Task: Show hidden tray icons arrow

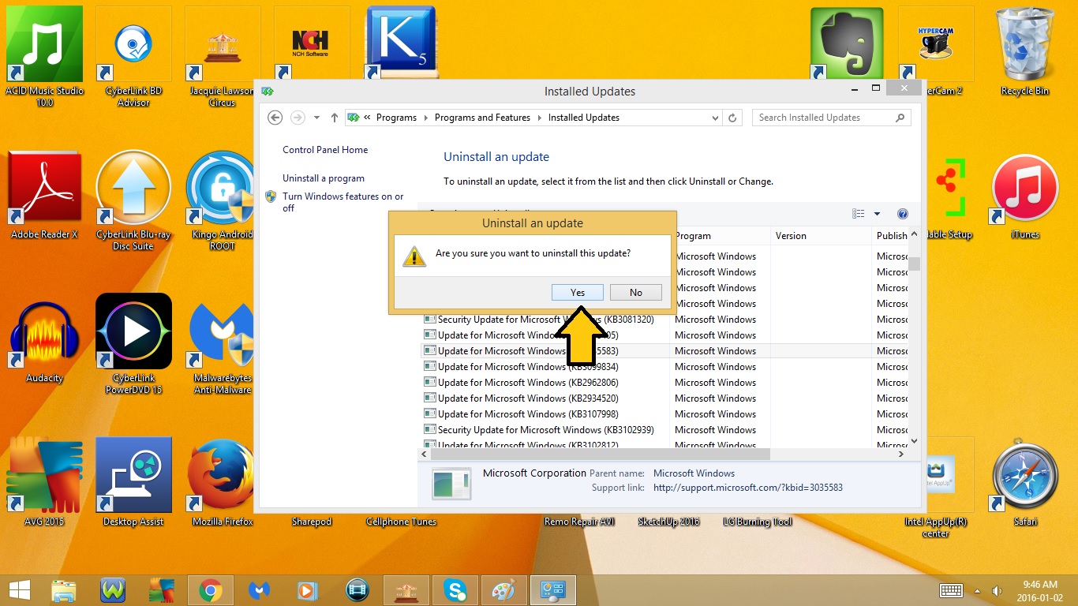Action: tap(978, 590)
